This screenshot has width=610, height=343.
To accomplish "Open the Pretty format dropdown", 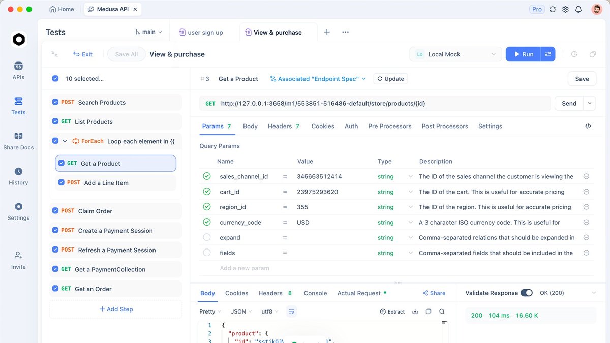I will pyautogui.click(x=210, y=311).
